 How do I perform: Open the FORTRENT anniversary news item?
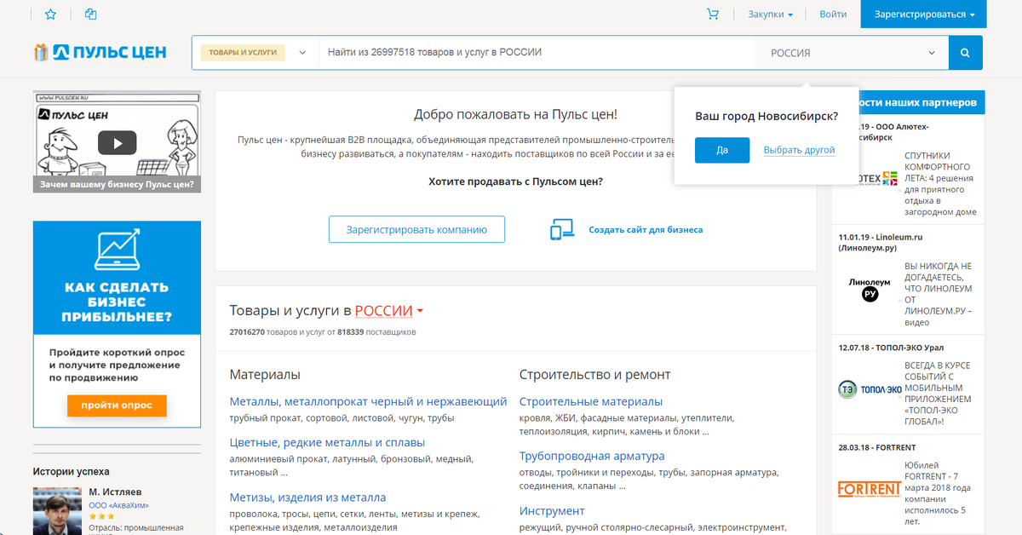click(x=939, y=493)
